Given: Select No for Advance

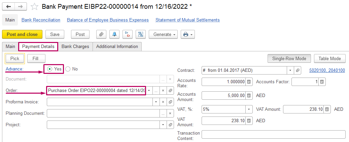Looking at the screenshot, I should 68,69.
